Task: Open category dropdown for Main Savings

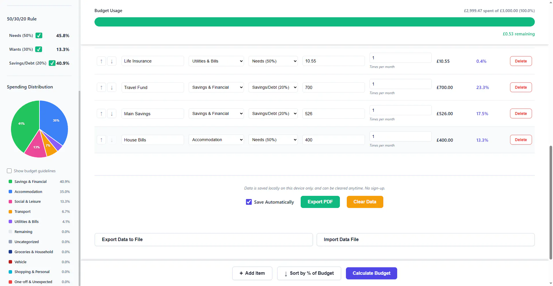Action: 216,113
